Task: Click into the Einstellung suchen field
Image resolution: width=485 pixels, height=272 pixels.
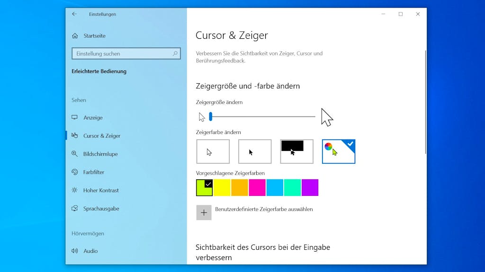Action: tap(126, 53)
